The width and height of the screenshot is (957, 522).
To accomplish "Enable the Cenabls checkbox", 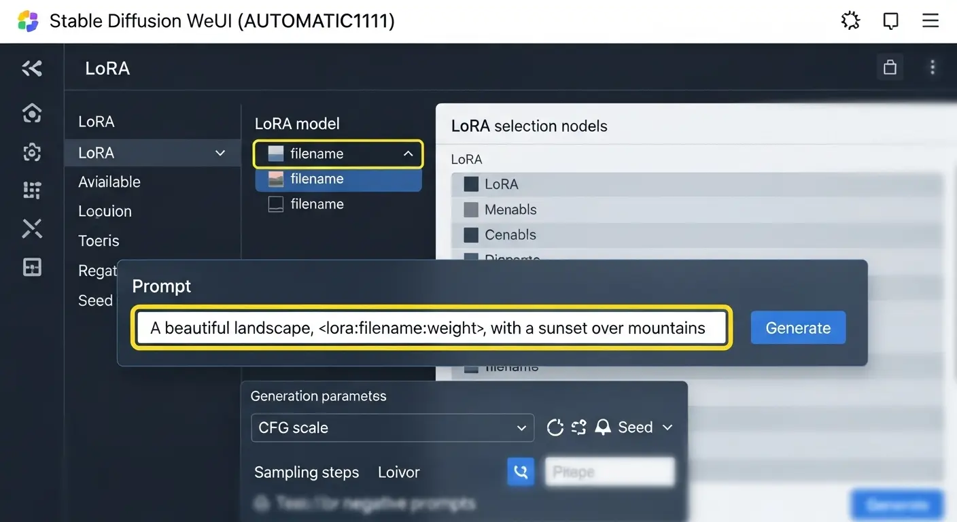I will [471, 235].
